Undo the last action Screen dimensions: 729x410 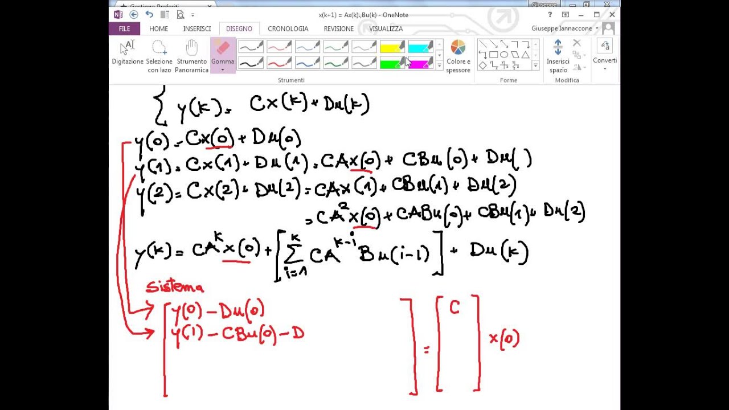click(x=149, y=15)
